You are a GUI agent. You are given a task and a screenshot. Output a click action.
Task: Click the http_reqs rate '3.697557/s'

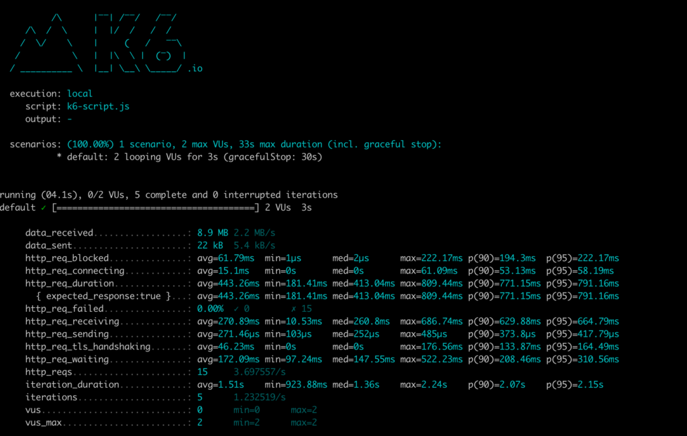[x=260, y=372]
